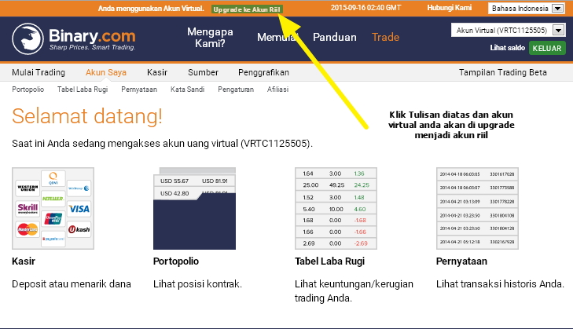Screen dimensions: 573x329
Task: Click the date and time 2015-09-16 02:40 GMT
Action: (x=365, y=8)
